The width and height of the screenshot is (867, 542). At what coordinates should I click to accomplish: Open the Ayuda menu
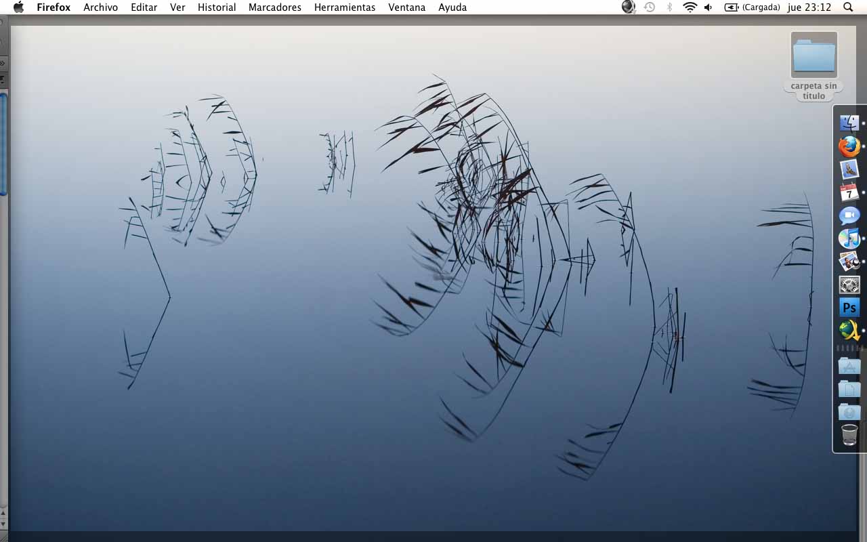coord(452,7)
